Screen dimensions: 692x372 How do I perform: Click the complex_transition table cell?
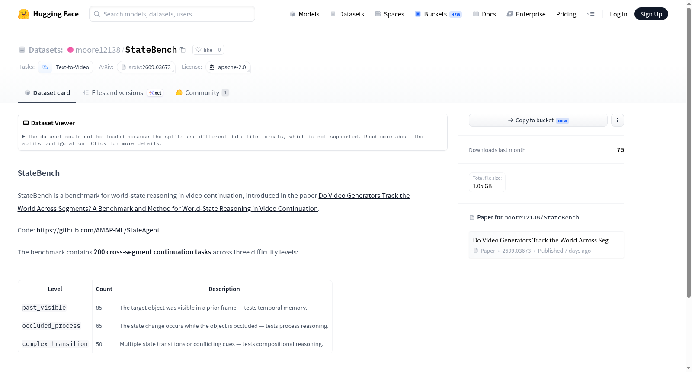pos(55,344)
